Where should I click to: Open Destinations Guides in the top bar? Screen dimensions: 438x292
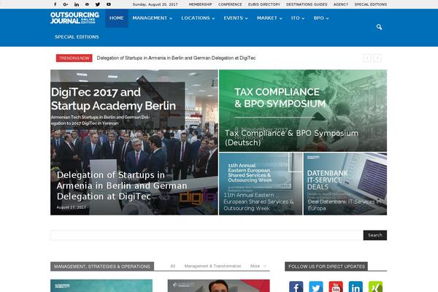(x=307, y=4)
